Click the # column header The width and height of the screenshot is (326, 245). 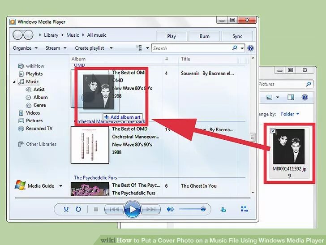click(x=167, y=59)
